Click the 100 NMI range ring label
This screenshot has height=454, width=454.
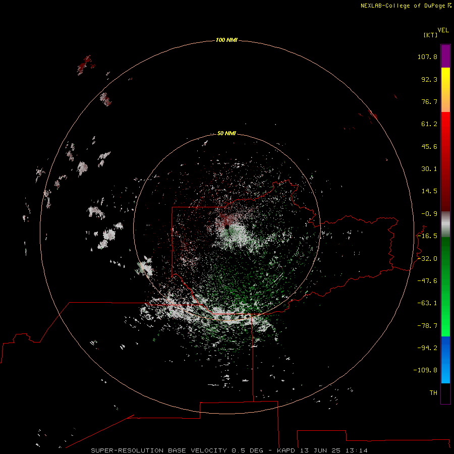pyautogui.click(x=226, y=40)
